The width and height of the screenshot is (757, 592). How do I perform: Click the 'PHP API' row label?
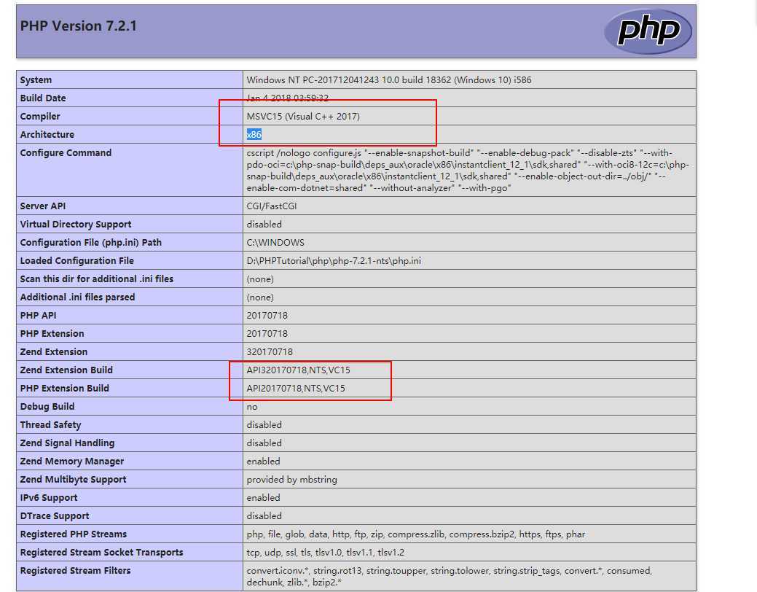[38, 315]
